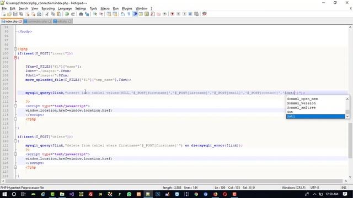The height and width of the screenshot is (198, 353).
Task: Open the Language menu
Action: point(65,9)
